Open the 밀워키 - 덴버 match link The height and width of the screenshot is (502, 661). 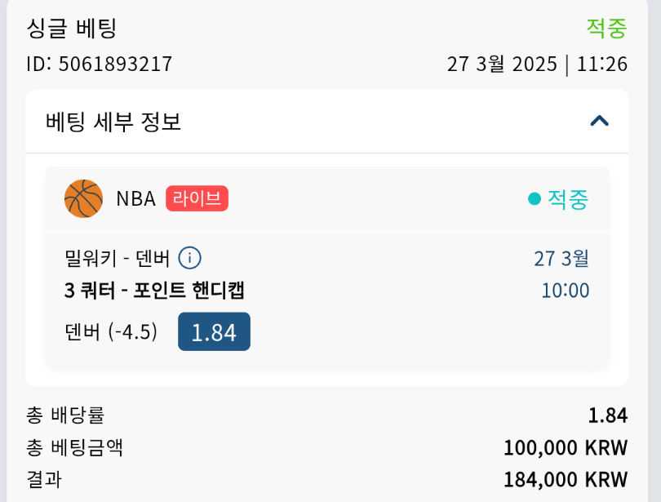pyautogui.click(x=117, y=259)
